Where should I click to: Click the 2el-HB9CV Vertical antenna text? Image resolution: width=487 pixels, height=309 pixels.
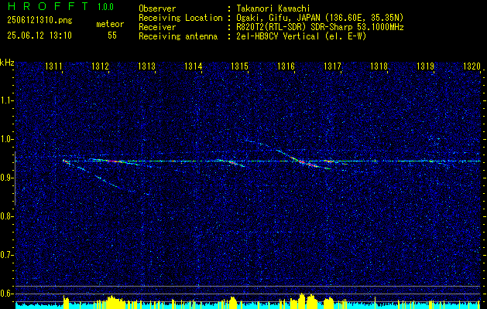pyautogui.click(x=301, y=36)
